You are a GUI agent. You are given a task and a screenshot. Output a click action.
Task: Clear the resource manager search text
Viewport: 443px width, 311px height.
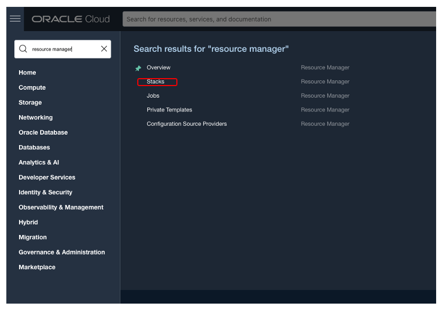[104, 49]
